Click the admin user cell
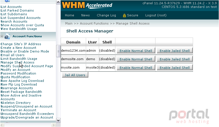 (x=93, y=51)
